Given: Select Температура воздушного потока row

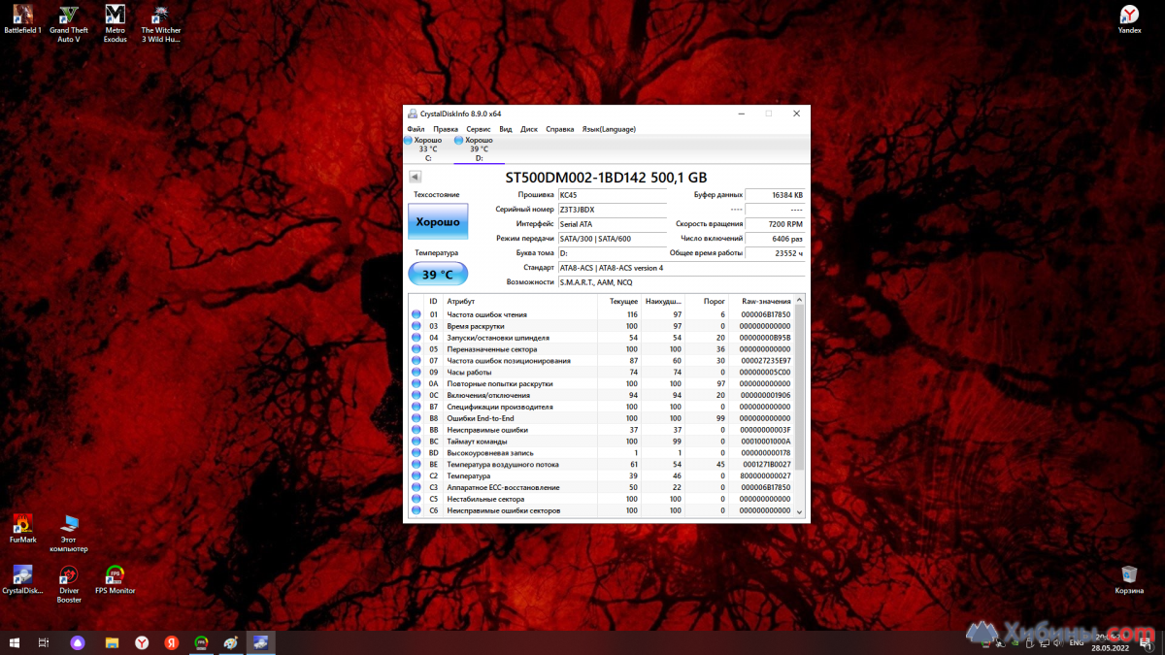Looking at the screenshot, I should click(x=602, y=465).
